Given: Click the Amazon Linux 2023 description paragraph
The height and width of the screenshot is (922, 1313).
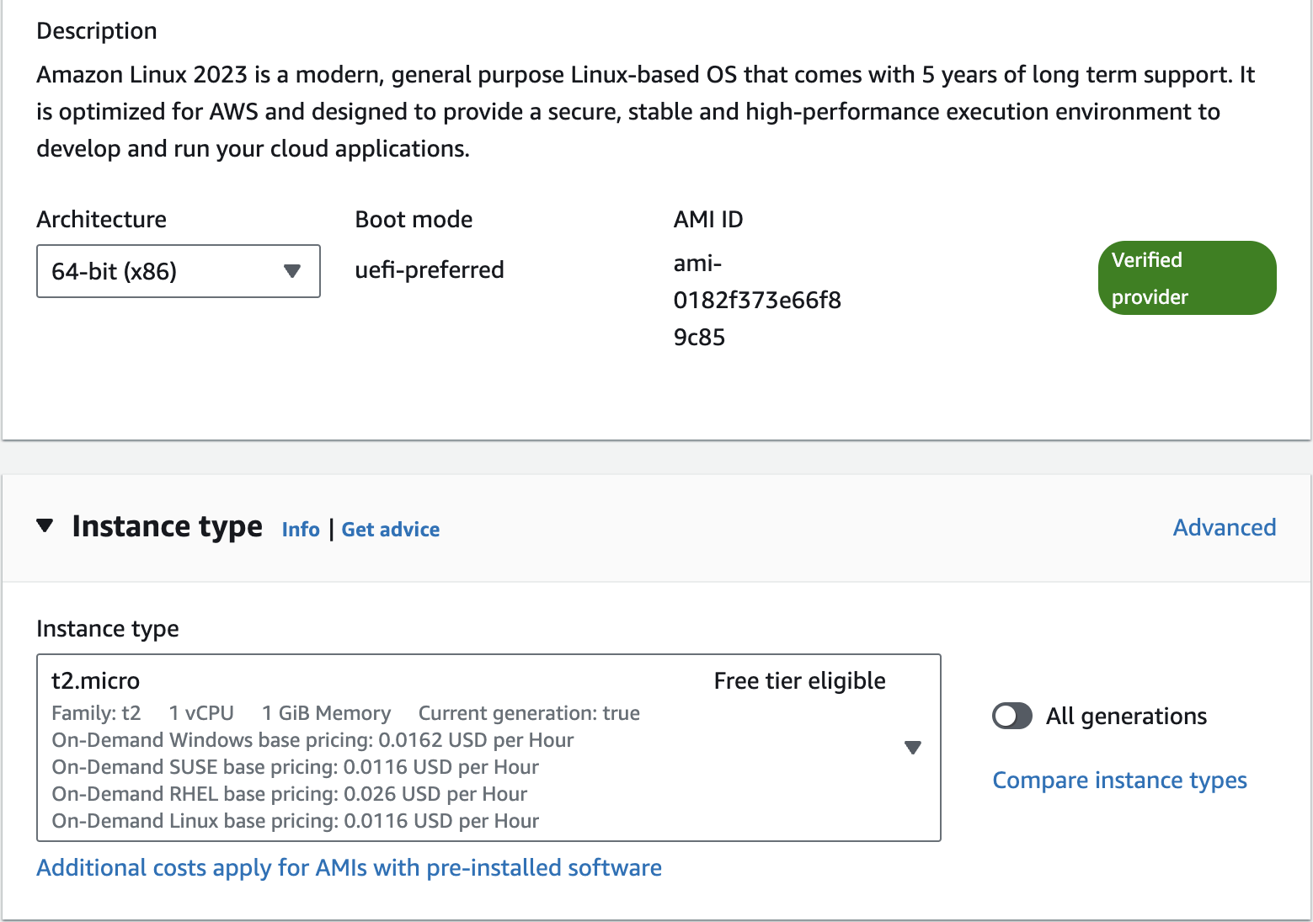Looking at the screenshot, I should tap(645, 112).
